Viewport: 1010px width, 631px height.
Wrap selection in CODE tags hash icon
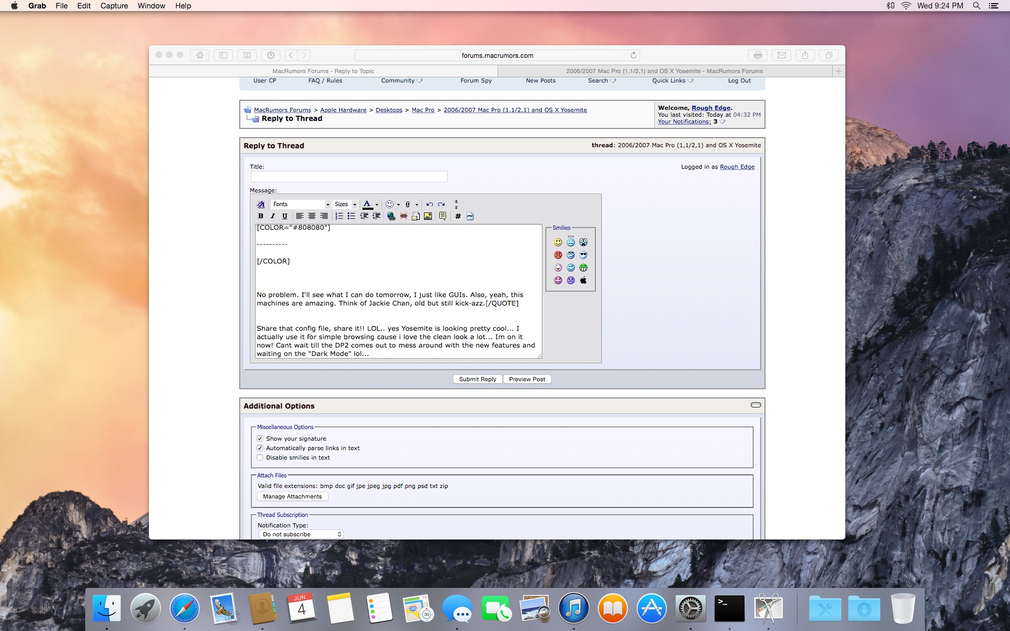click(x=458, y=216)
